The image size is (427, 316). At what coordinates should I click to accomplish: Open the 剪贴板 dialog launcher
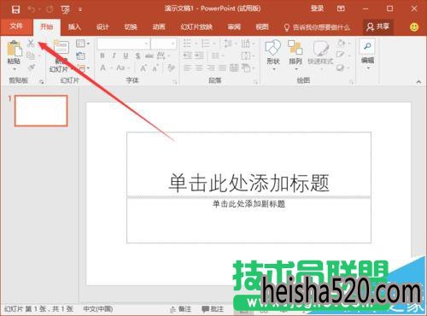click(x=42, y=82)
